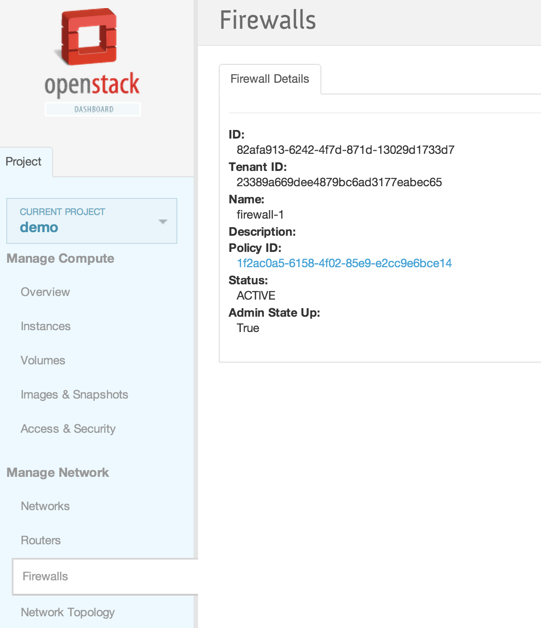
Task: Open the Network Topology view
Action: 68,612
